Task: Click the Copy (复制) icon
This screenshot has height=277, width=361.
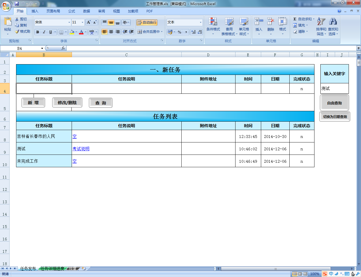Action: pyautogui.click(x=17, y=25)
